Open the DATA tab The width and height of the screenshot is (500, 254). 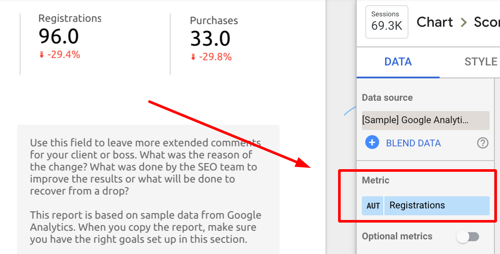[398, 62]
